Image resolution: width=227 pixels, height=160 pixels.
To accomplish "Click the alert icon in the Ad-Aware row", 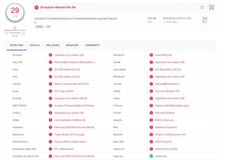I will click(50, 55).
